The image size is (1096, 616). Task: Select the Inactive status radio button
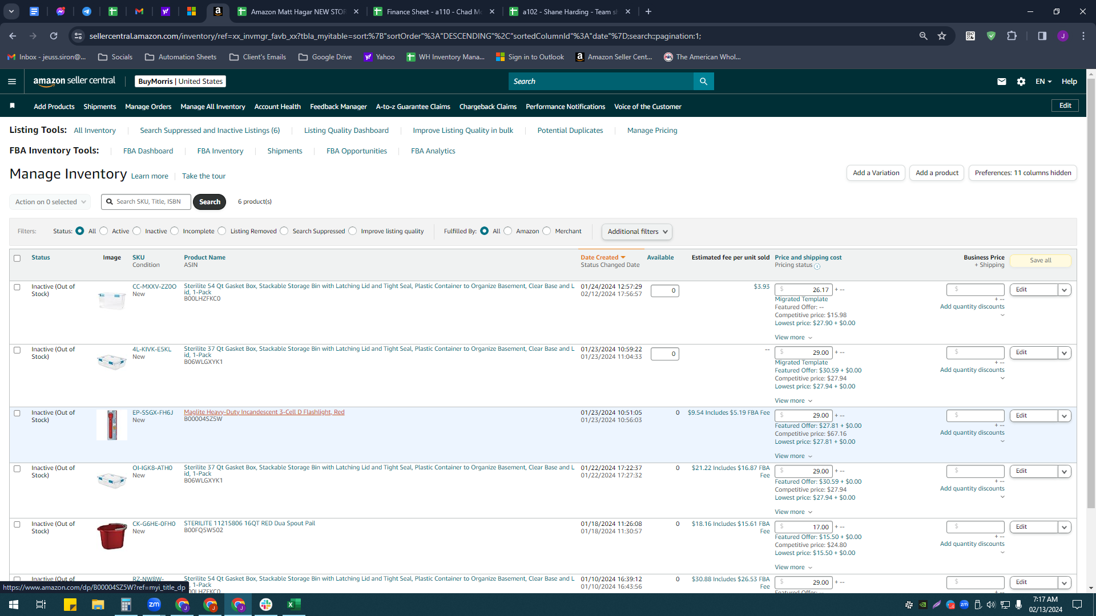click(x=137, y=231)
